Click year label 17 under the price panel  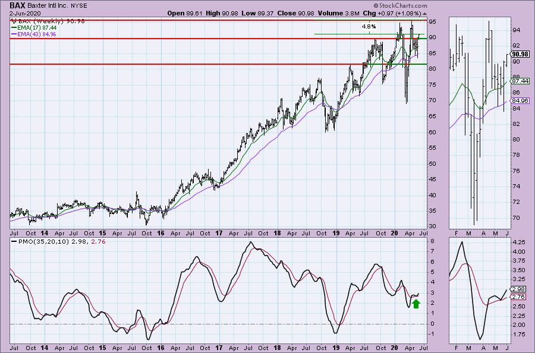219,234
